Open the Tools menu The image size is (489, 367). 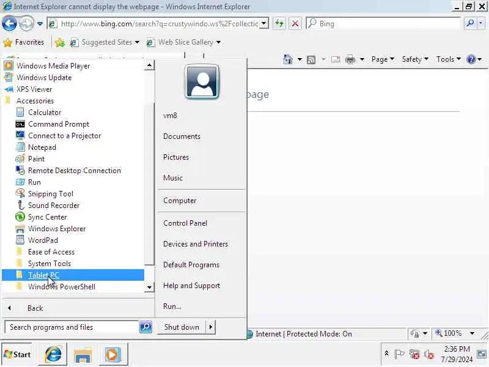(x=448, y=59)
